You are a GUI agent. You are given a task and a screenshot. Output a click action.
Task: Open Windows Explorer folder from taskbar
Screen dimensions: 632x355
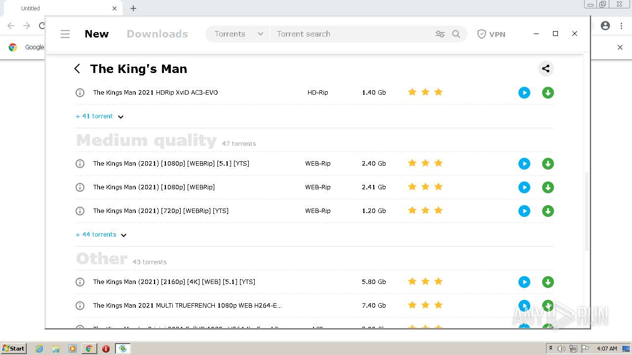click(x=56, y=349)
